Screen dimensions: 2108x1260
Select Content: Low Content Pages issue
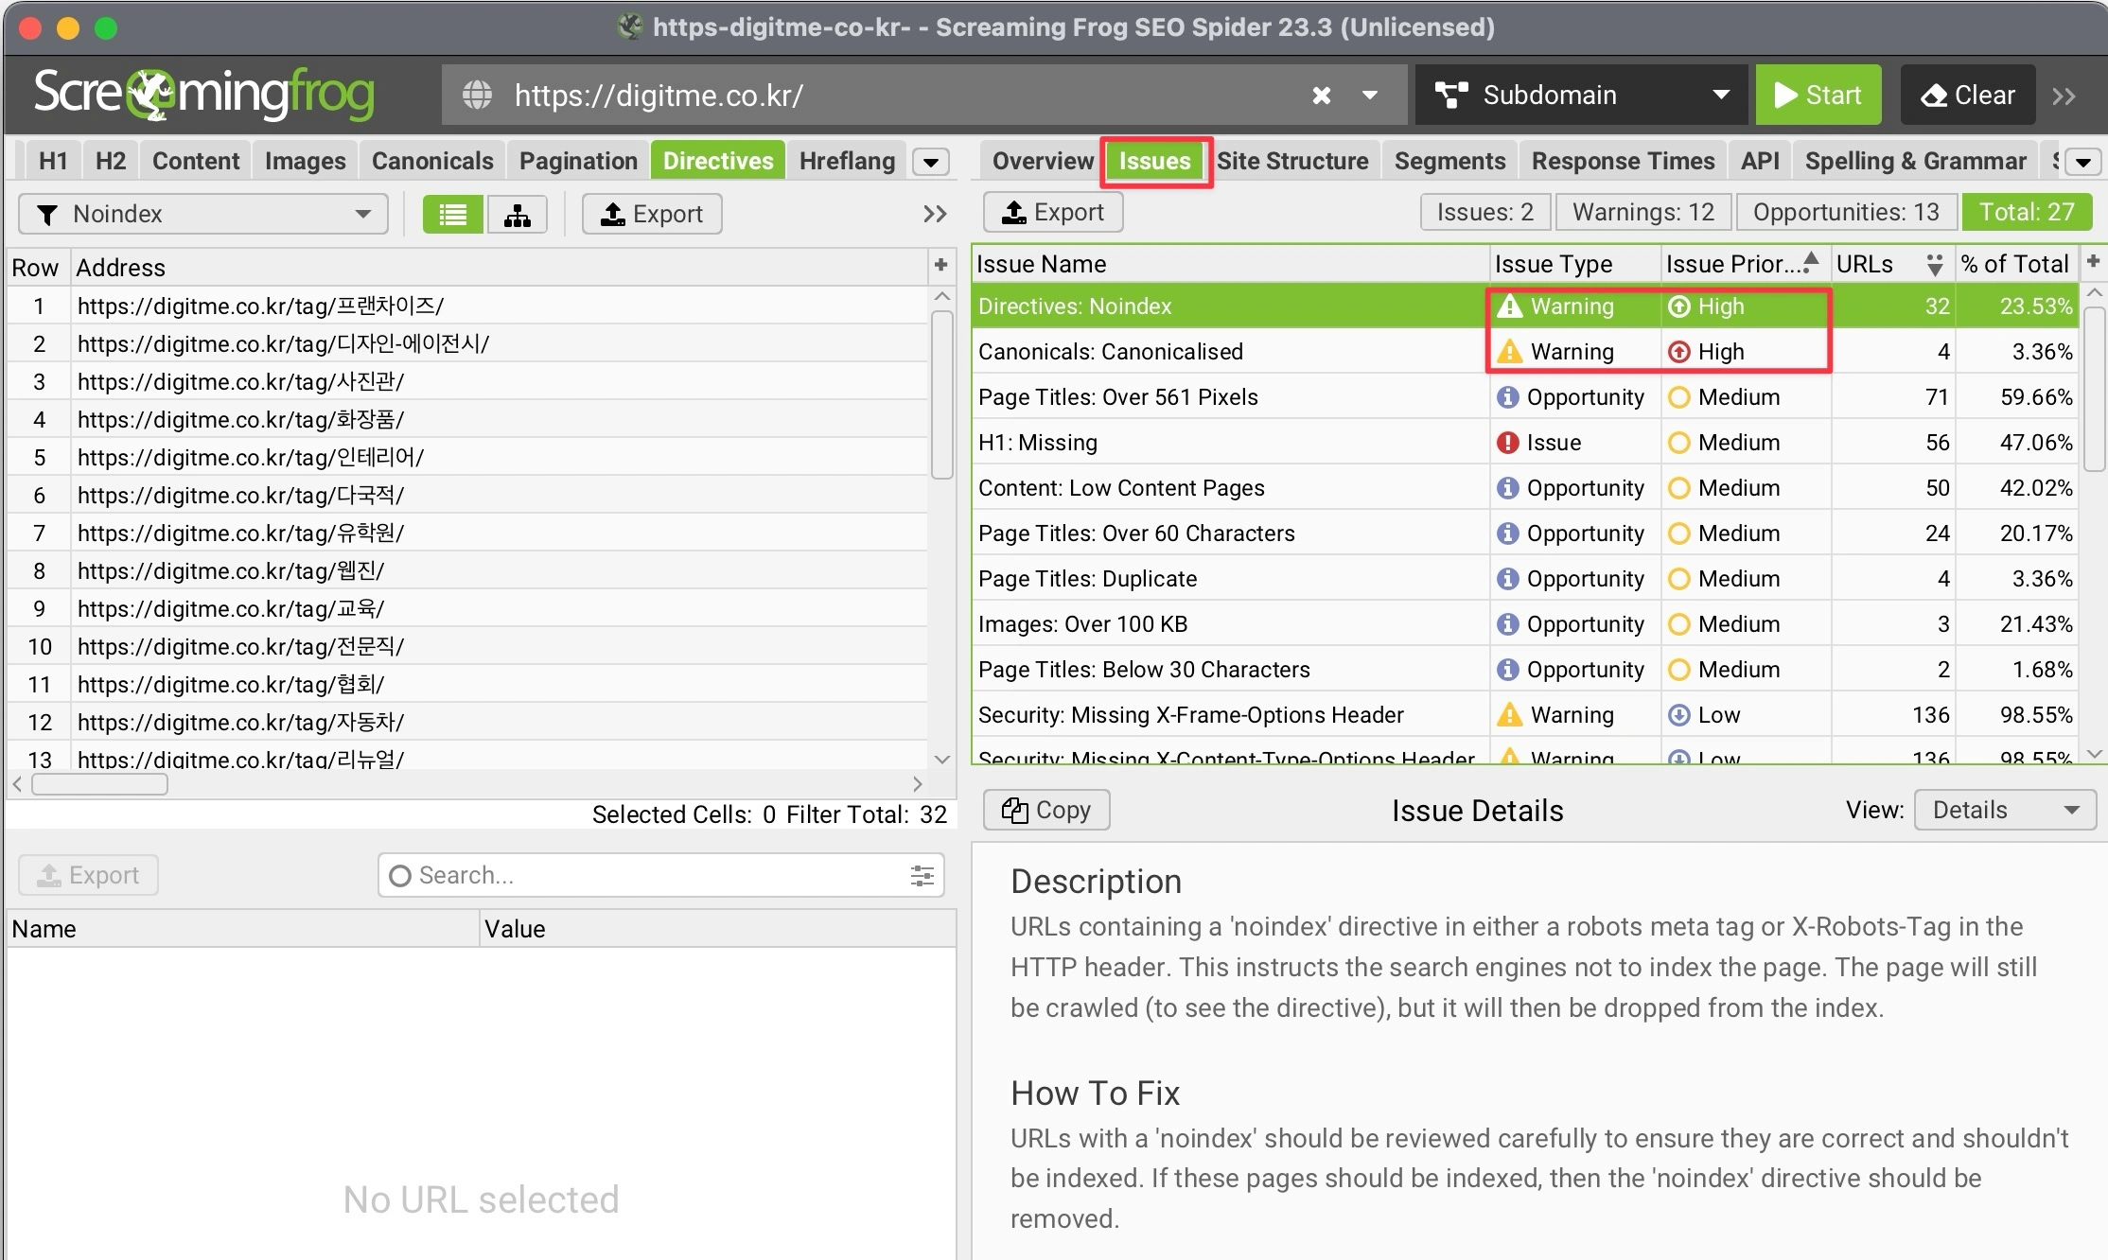tap(1524, 488)
